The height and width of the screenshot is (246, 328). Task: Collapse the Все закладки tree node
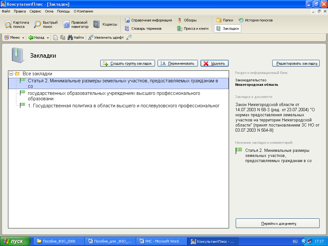[11, 74]
